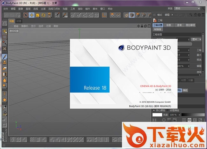Activate the Scale tool
Screen dimensions: 207x149
click(38, 15)
